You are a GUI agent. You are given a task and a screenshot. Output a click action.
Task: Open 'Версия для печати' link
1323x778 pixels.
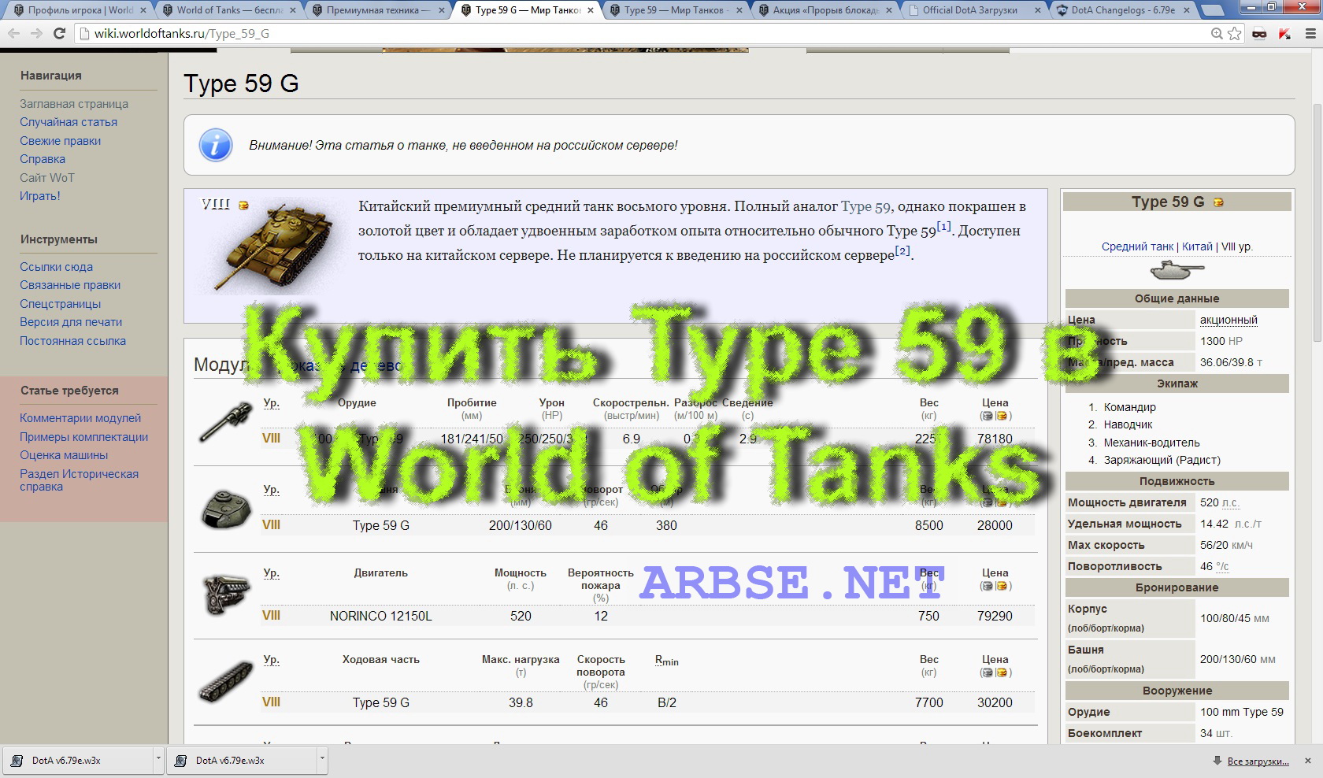pos(71,322)
